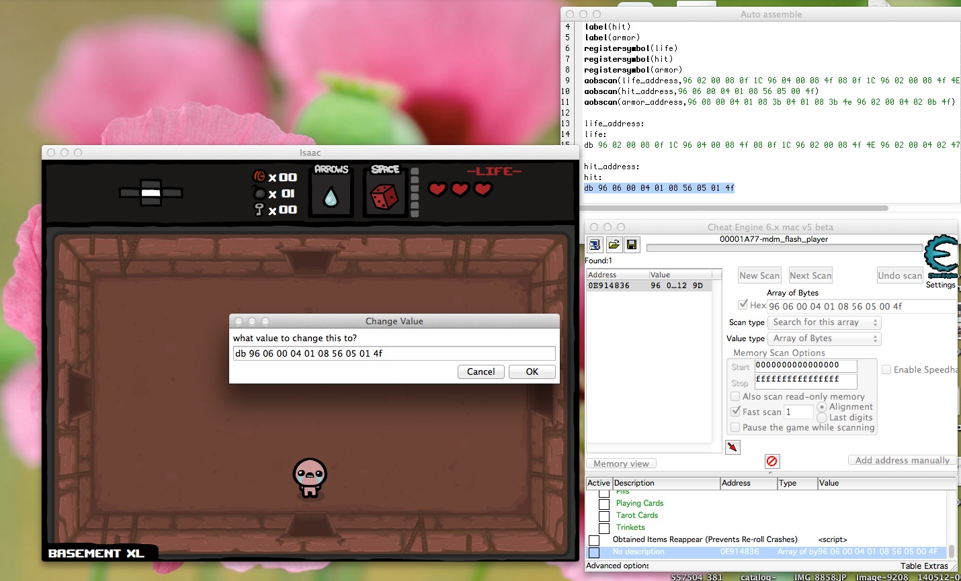Click the teardrop icon in Arrows slot

coord(331,197)
